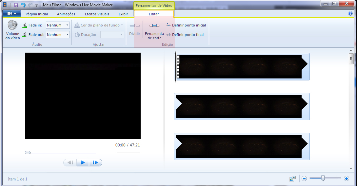Open the application menu button dropdown
Image resolution: width=357 pixels, height=186 pixels.
(x=11, y=14)
